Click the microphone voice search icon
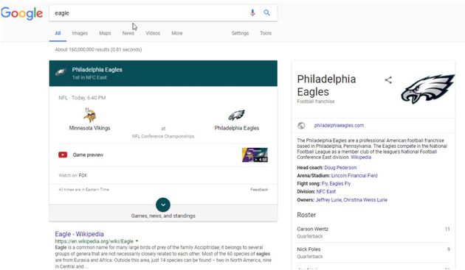 (x=252, y=13)
